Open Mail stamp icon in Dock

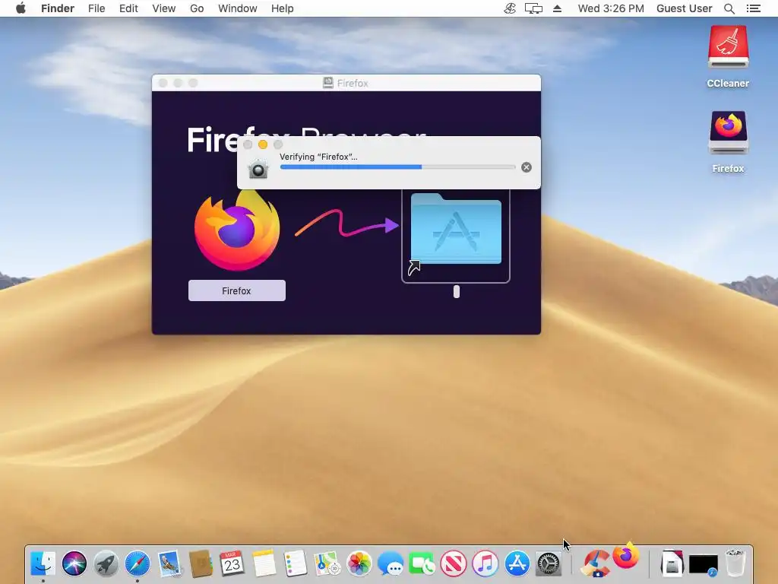click(x=169, y=563)
